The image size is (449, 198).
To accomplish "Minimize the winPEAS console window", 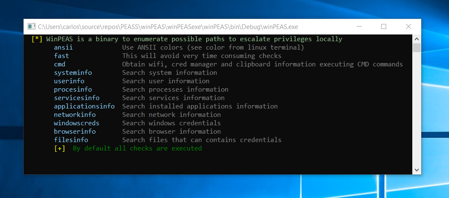I will [359, 26].
